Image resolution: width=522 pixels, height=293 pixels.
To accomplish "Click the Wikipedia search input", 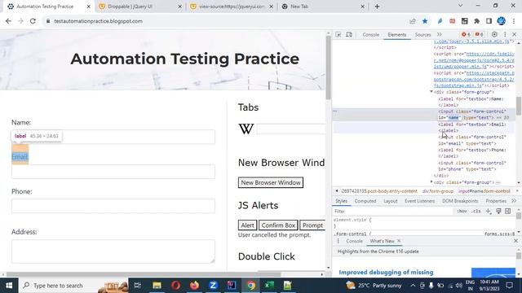I will tap(291, 129).
